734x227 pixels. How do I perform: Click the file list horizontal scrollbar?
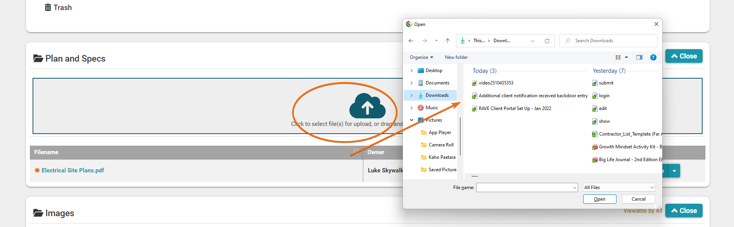475,176
